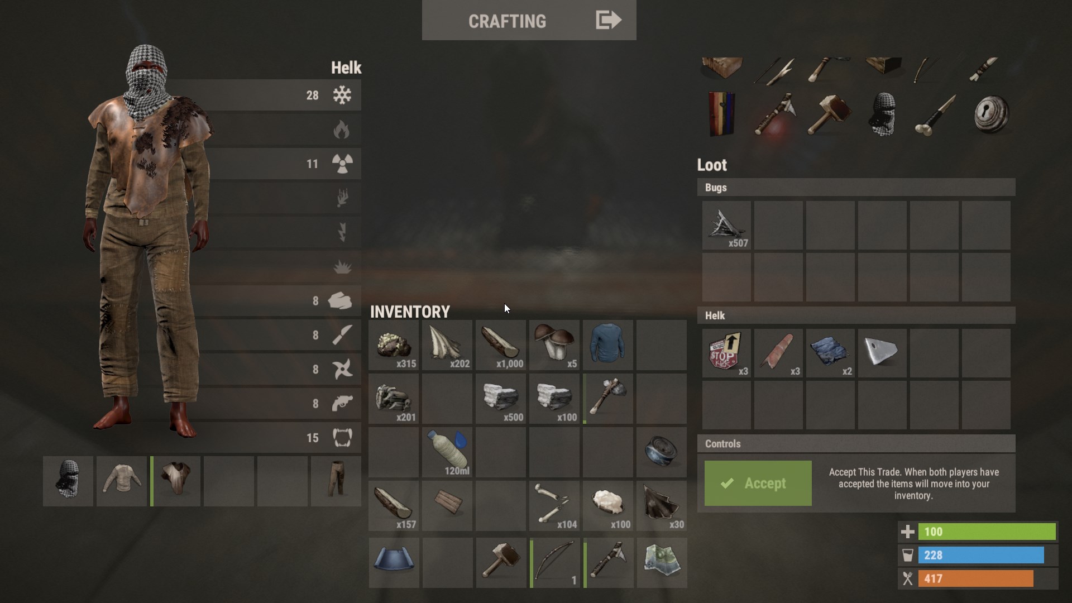1072x603 pixels.
Task: Expand the crafting exit arrow button
Action: (x=608, y=19)
